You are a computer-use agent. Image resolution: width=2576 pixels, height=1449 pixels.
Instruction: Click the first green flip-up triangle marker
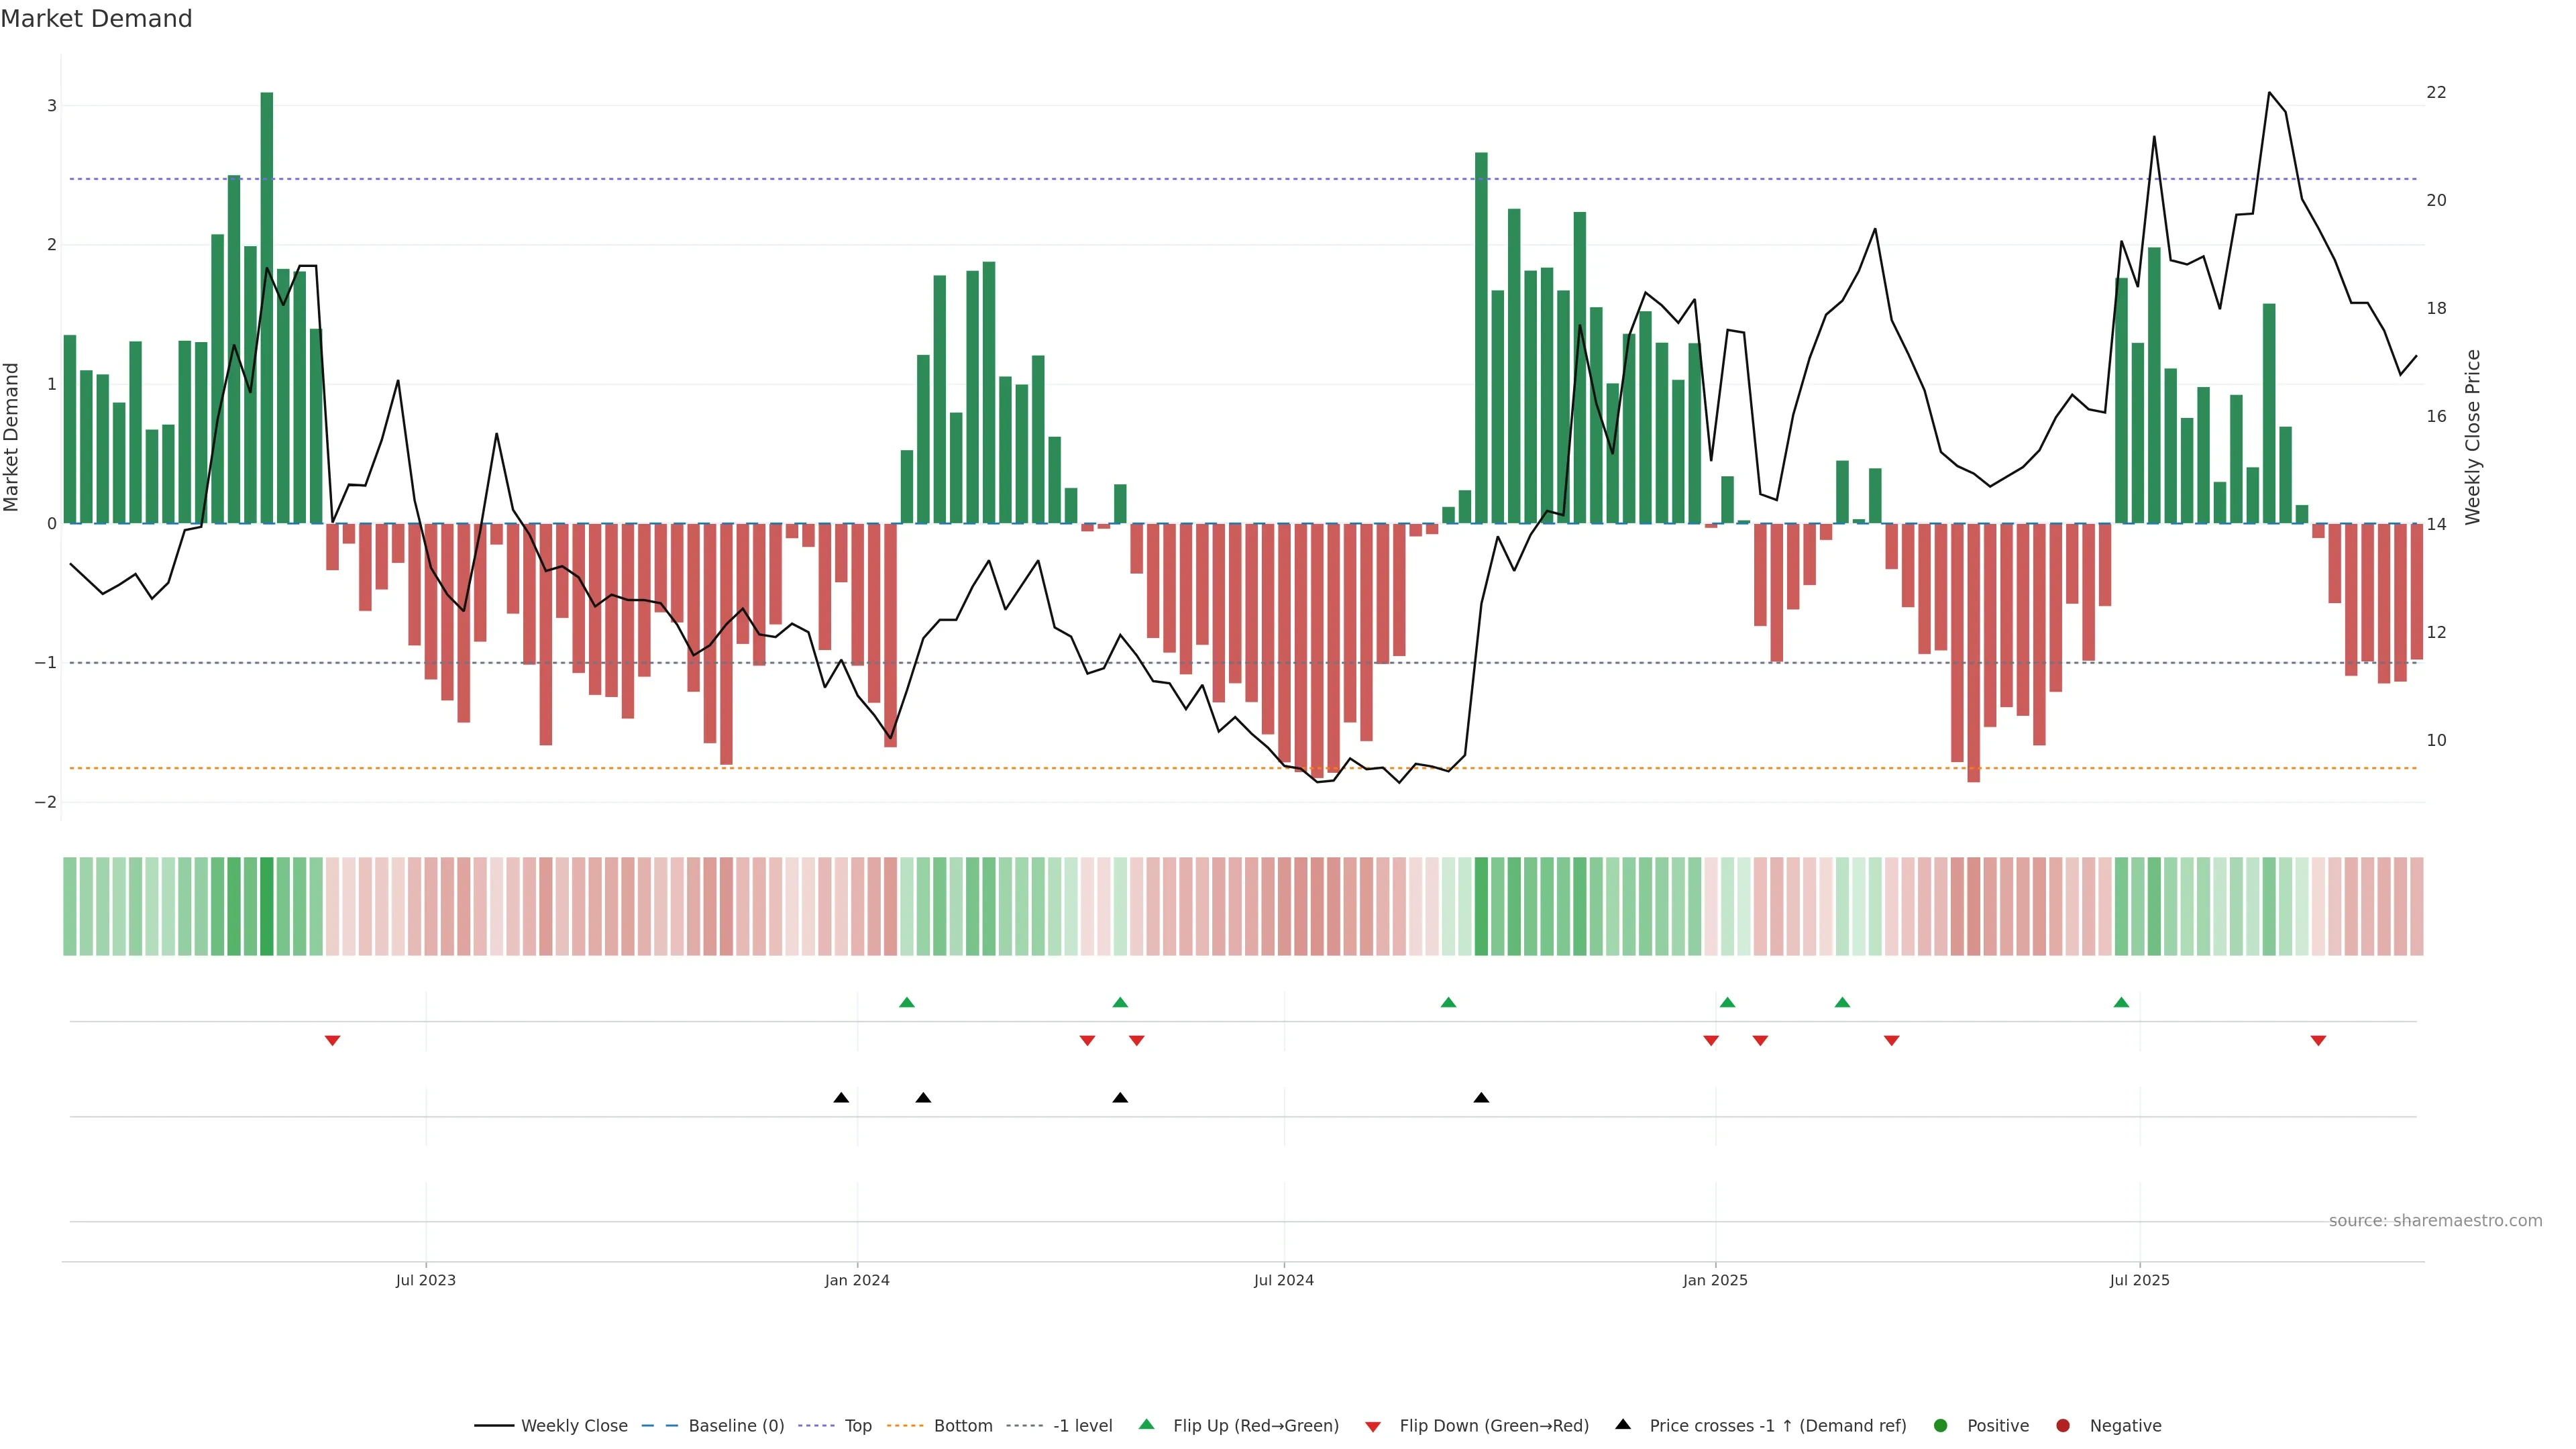[907, 1002]
